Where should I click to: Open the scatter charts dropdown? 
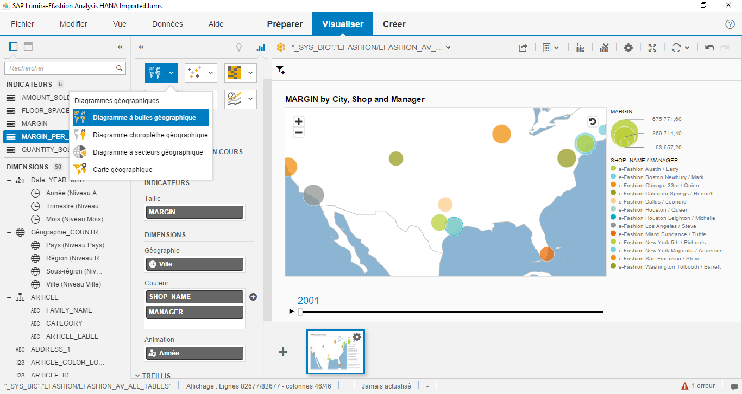pyautogui.click(x=201, y=73)
